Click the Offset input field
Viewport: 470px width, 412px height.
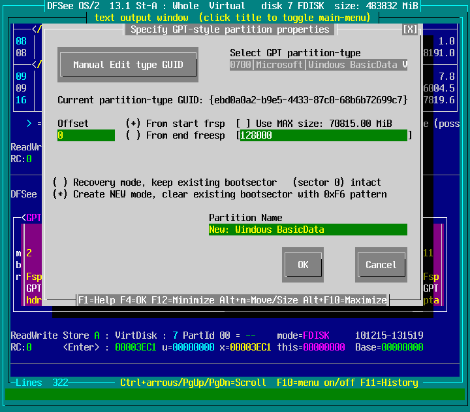(x=86, y=135)
